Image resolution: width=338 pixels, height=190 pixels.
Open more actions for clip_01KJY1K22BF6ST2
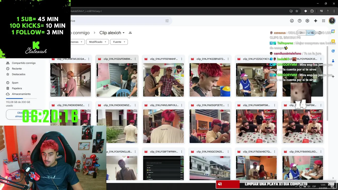[228, 59]
